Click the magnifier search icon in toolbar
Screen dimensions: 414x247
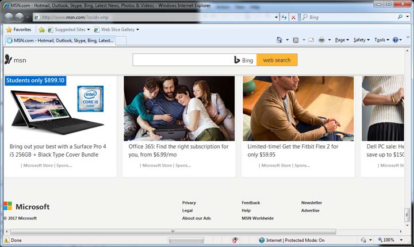[400, 17]
